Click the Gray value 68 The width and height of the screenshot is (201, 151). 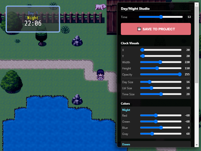188,134
